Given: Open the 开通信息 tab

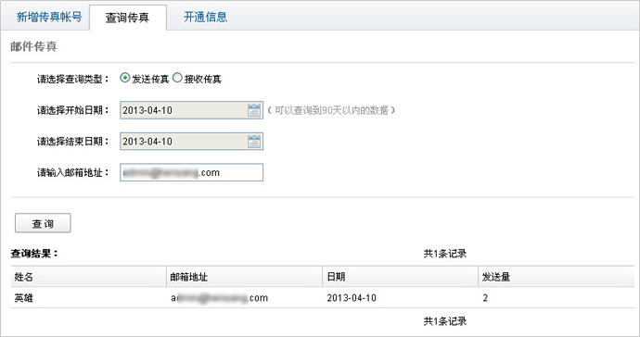Looking at the screenshot, I should coord(205,17).
